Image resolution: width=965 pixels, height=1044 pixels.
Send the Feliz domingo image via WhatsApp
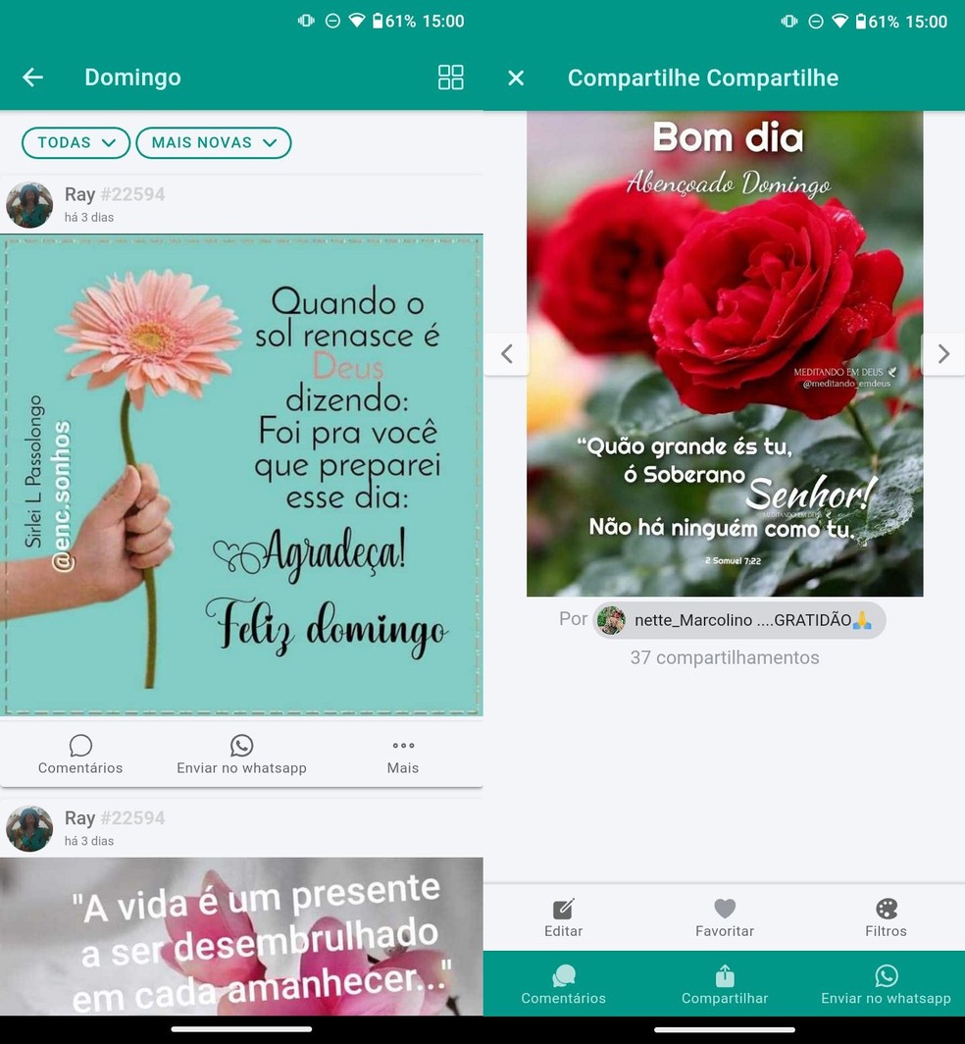tap(241, 755)
